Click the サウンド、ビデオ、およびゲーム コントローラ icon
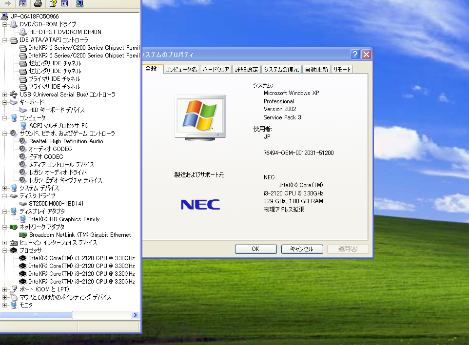The width and height of the screenshot is (469, 345). tap(14, 134)
